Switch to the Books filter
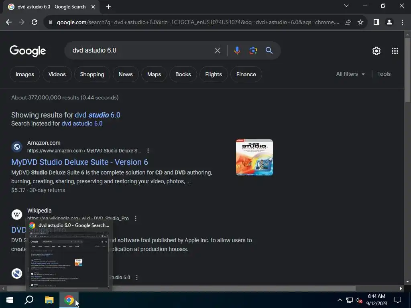 183,74
